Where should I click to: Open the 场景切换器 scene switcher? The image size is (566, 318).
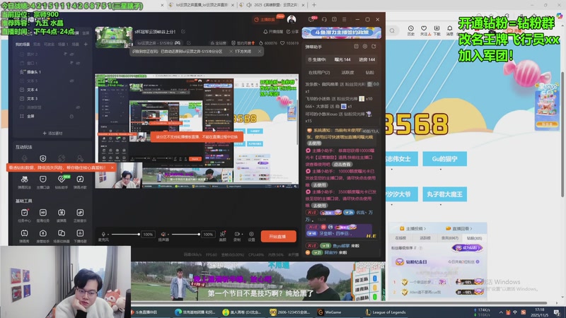(62, 236)
